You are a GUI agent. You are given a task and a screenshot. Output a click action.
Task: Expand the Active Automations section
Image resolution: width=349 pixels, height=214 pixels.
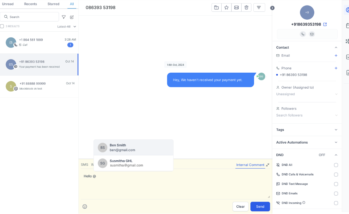click(336, 142)
